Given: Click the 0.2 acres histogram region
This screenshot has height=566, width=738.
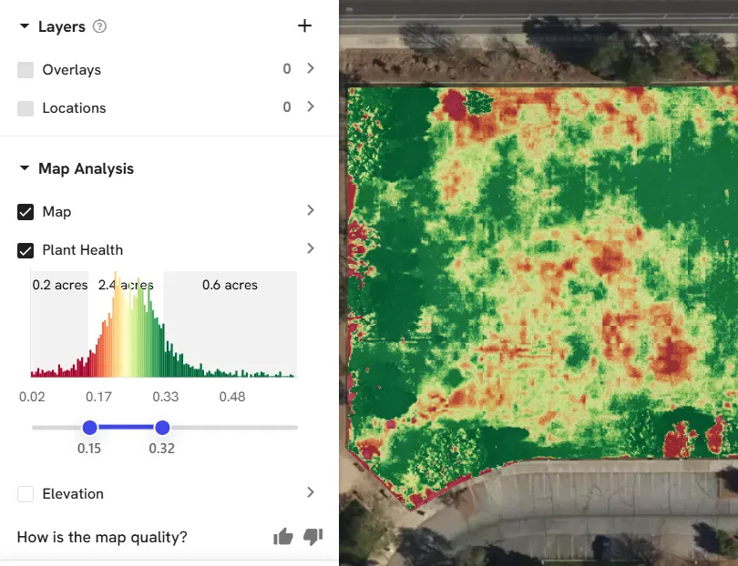Looking at the screenshot, I should tap(59, 323).
